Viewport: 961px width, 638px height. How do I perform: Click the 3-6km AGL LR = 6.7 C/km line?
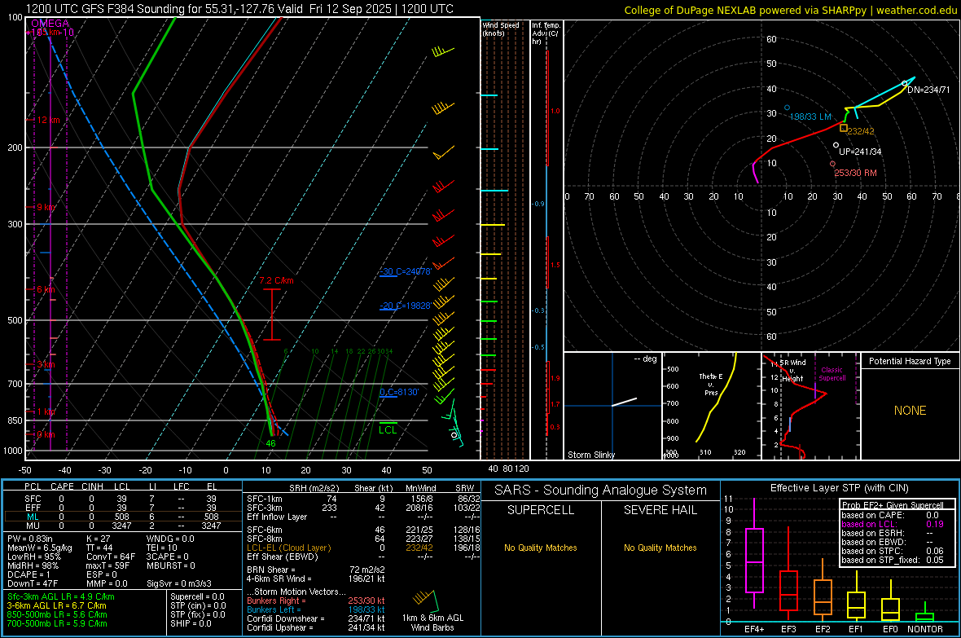pos(56,605)
